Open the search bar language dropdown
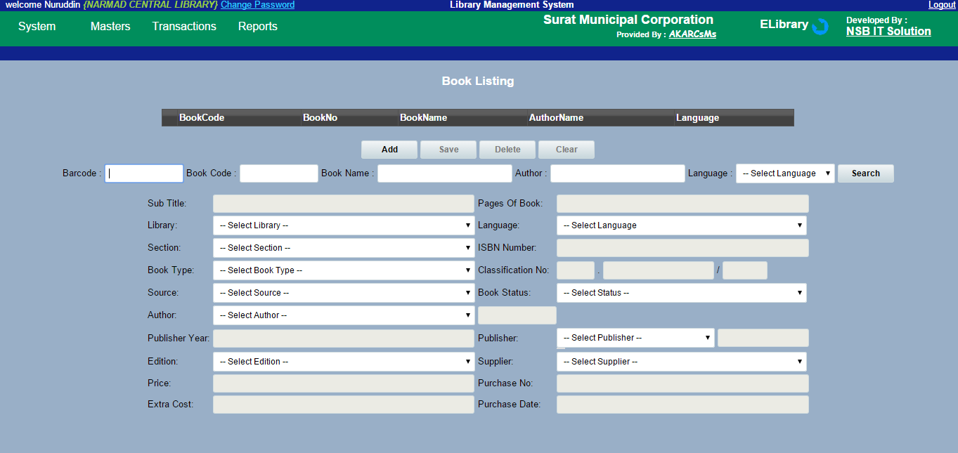Image resolution: width=958 pixels, height=453 pixels. click(x=785, y=173)
